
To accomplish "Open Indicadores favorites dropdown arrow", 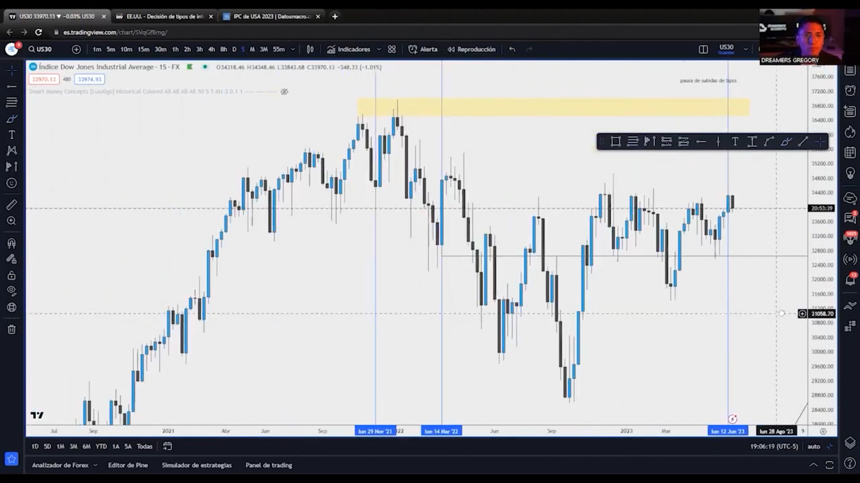I will tap(379, 49).
